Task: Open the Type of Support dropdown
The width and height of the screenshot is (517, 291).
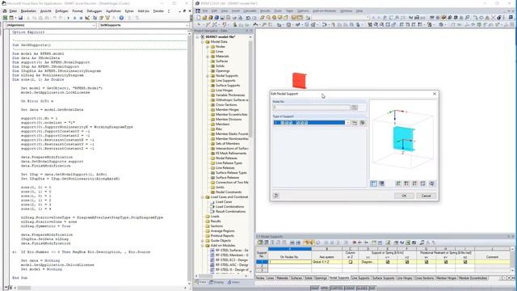Action: pos(347,123)
